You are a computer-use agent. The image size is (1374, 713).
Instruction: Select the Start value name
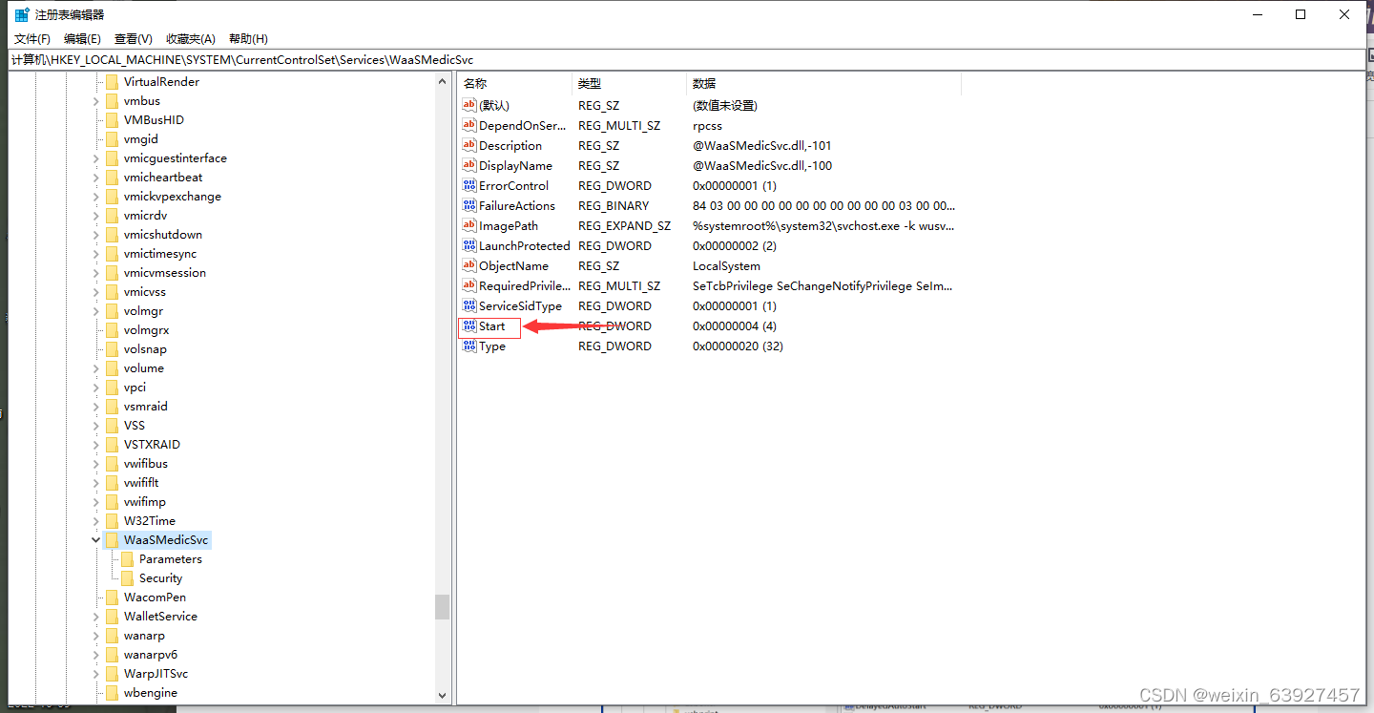tap(492, 326)
